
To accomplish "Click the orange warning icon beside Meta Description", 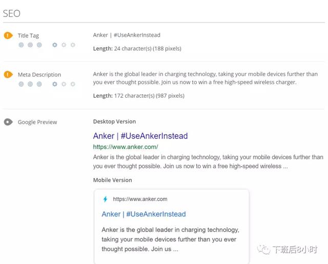I will (8, 74).
